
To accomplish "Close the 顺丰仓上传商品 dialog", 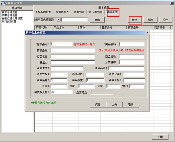I will point(147,32).
